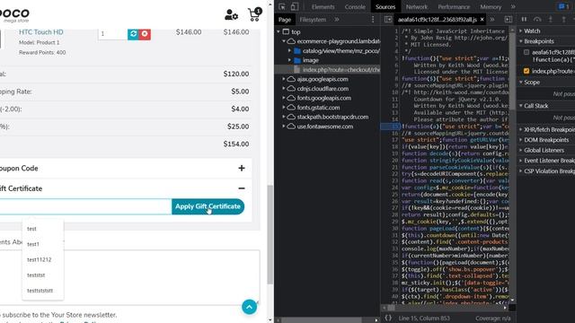Click the step out debugger button
This screenshot has height=323, width=575.
(563, 19)
